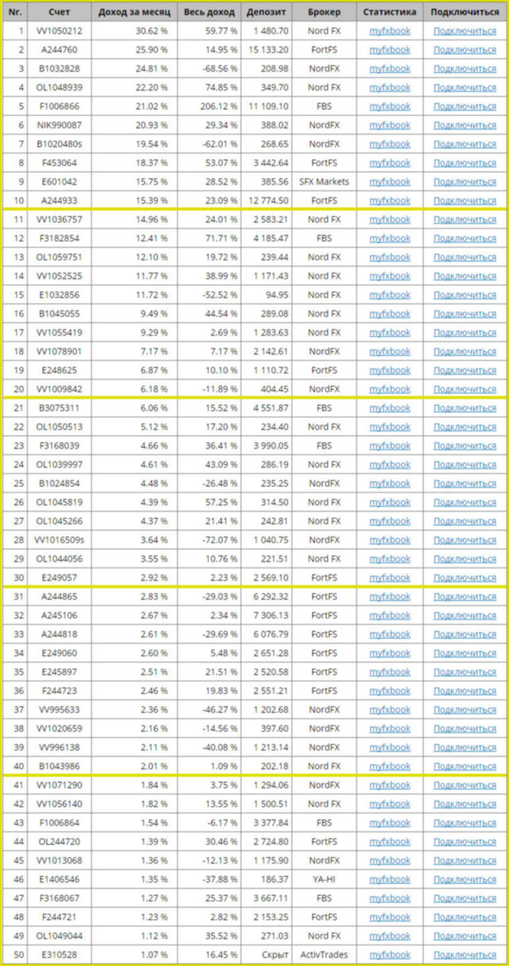Open myfxbook link for account VV1050212
Viewport: 509px width, 966px height.
point(390,31)
